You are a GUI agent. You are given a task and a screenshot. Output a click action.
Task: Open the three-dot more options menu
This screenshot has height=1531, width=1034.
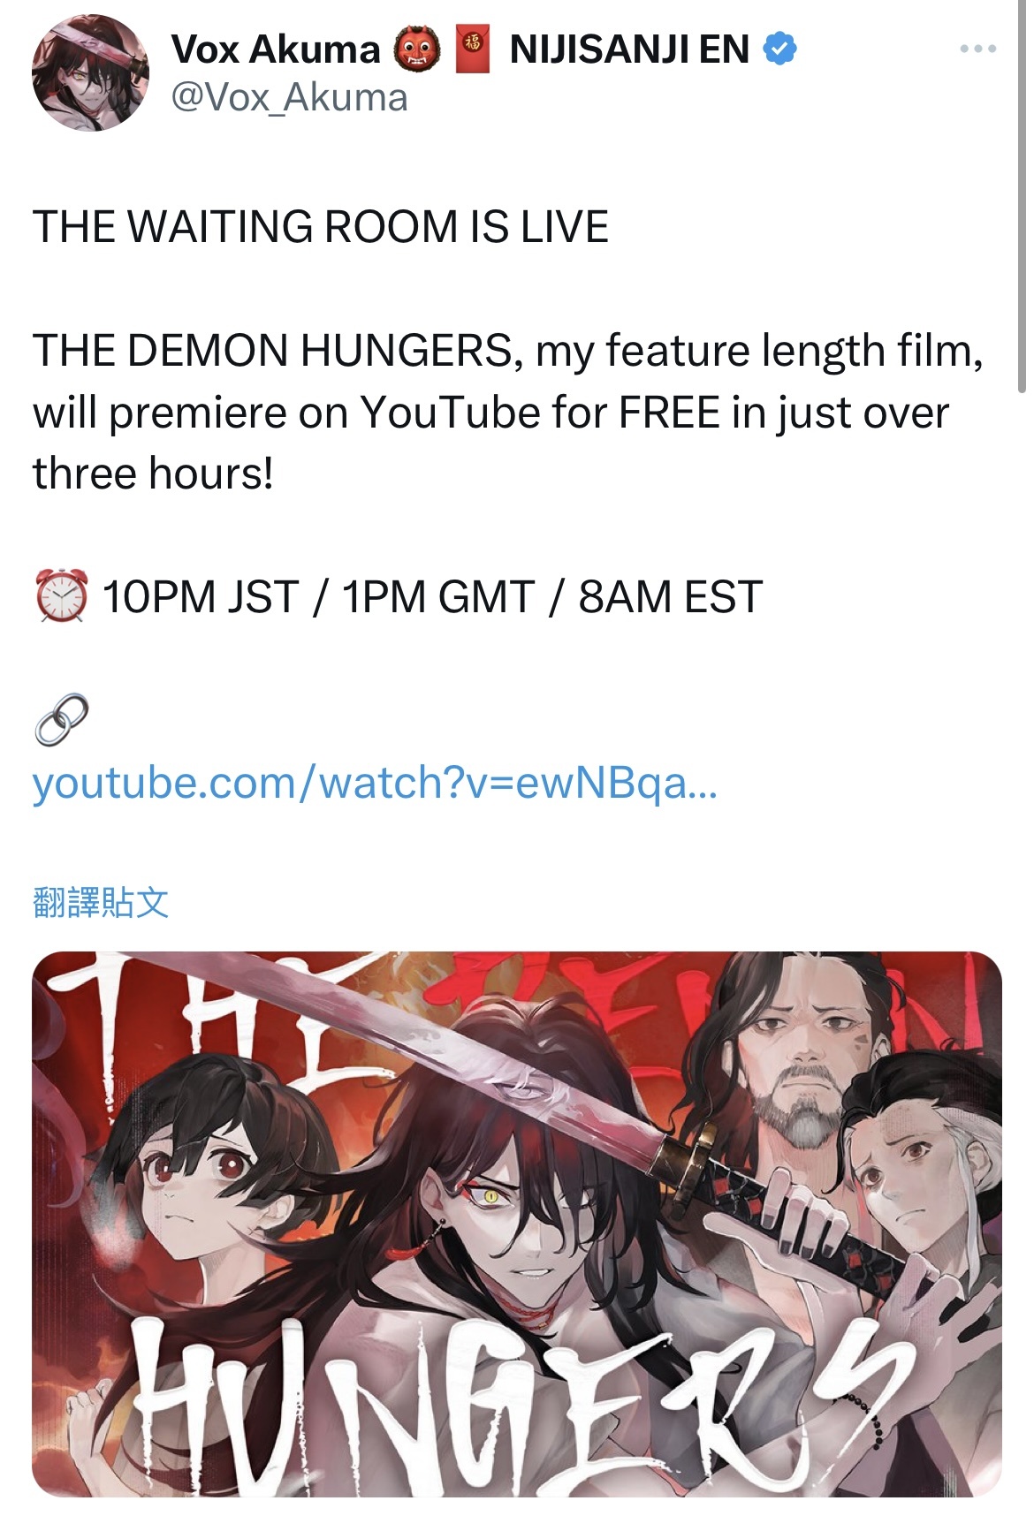pos(977,49)
